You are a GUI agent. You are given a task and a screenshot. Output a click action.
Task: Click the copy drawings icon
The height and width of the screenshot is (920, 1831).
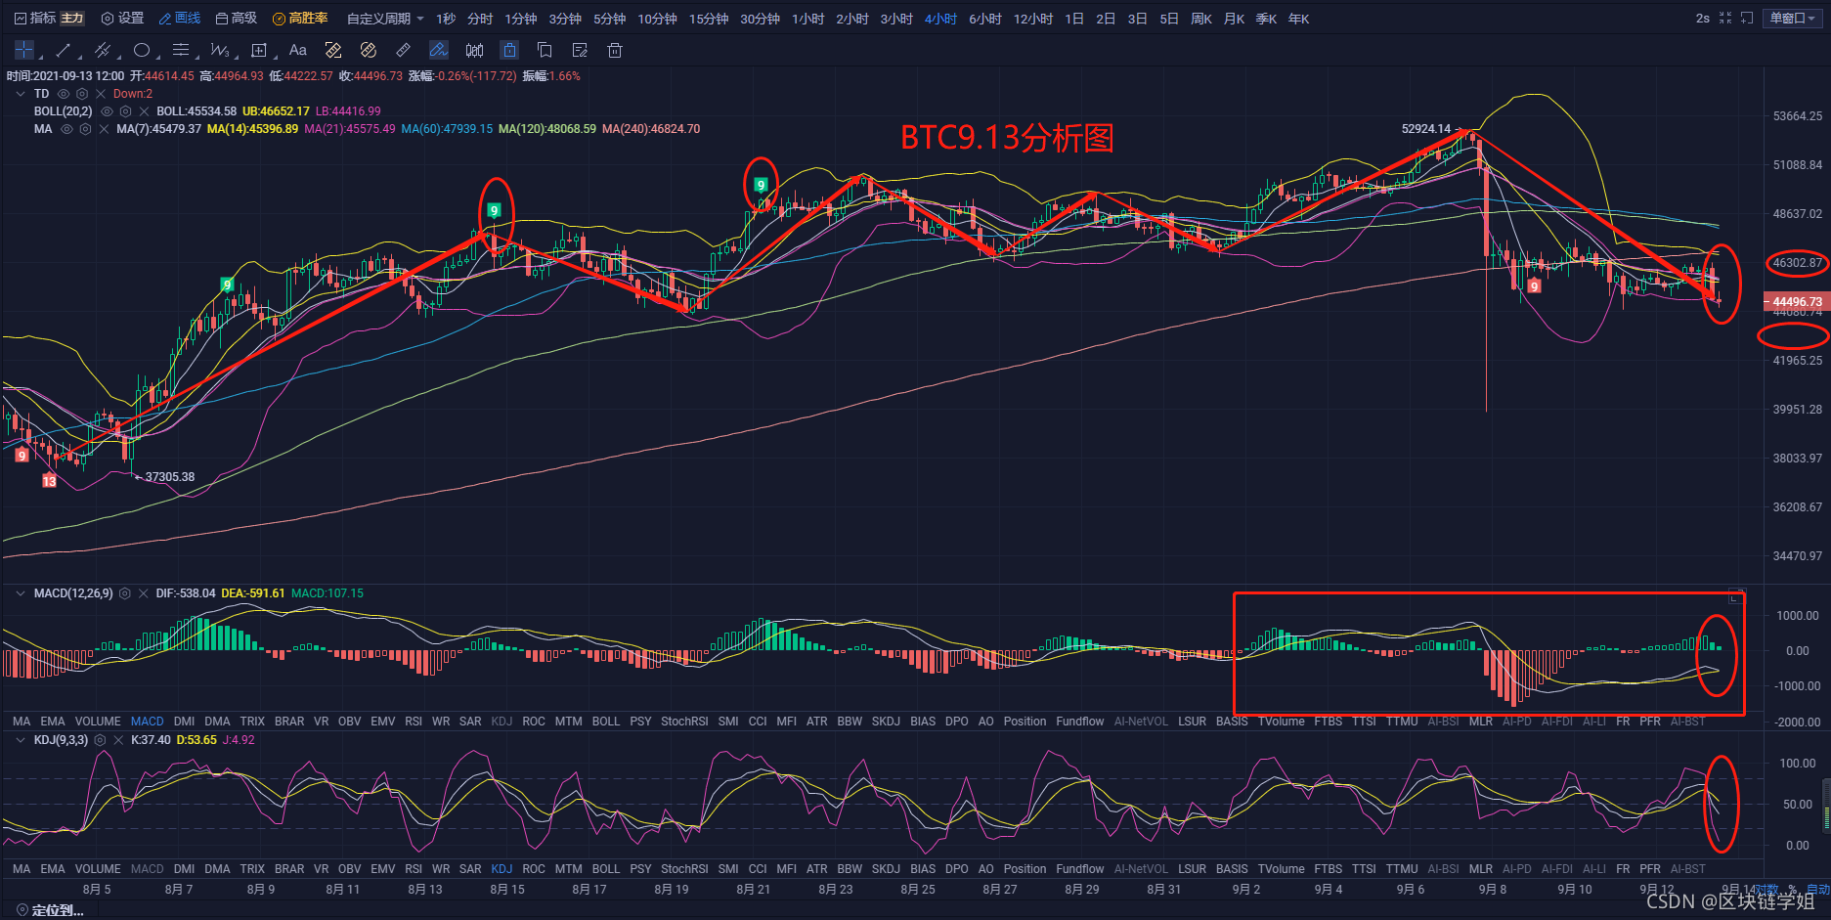point(545,50)
